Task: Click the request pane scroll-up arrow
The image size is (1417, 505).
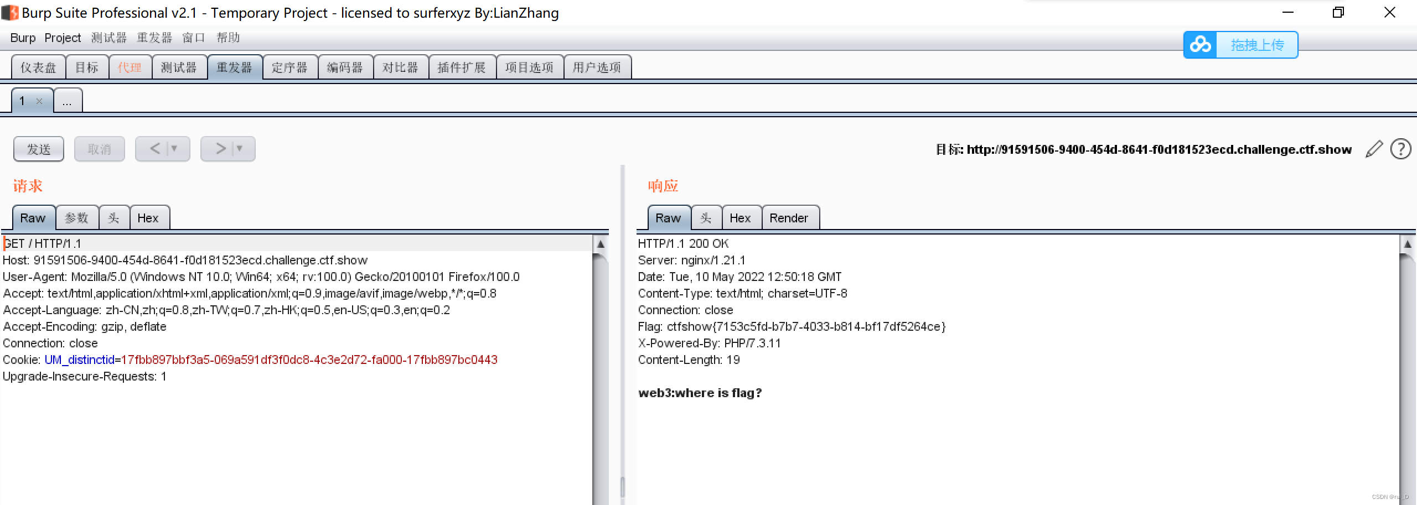Action: (601, 244)
